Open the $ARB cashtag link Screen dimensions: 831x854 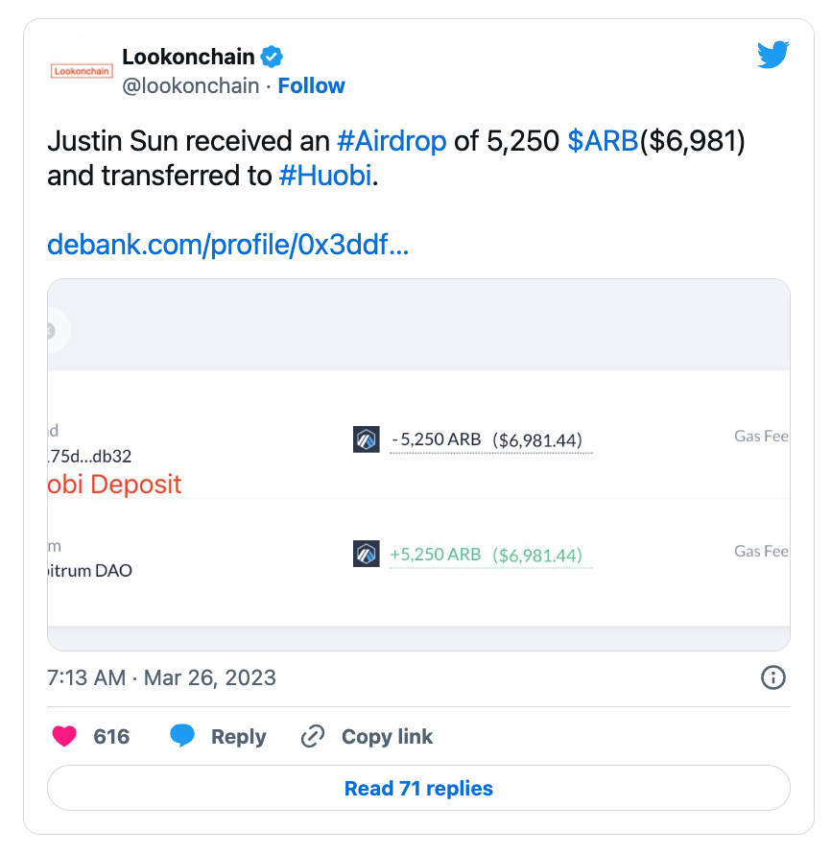(x=603, y=142)
